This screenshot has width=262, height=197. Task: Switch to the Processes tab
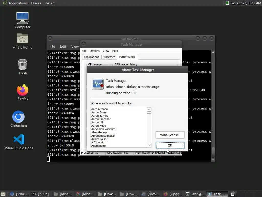tap(109, 57)
